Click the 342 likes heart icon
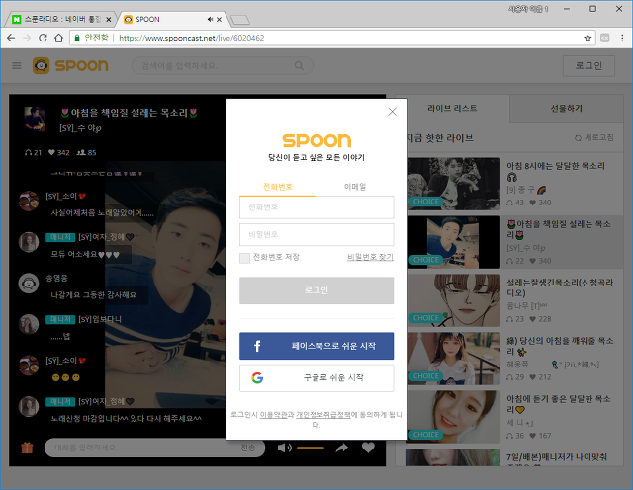This screenshot has width=633, height=490. pyautogui.click(x=51, y=152)
